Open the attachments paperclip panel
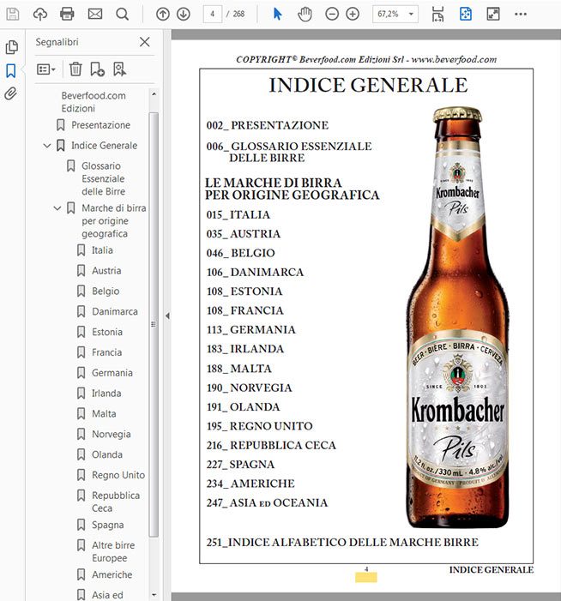This screenshot has width=561, height=601. [11, 93]
